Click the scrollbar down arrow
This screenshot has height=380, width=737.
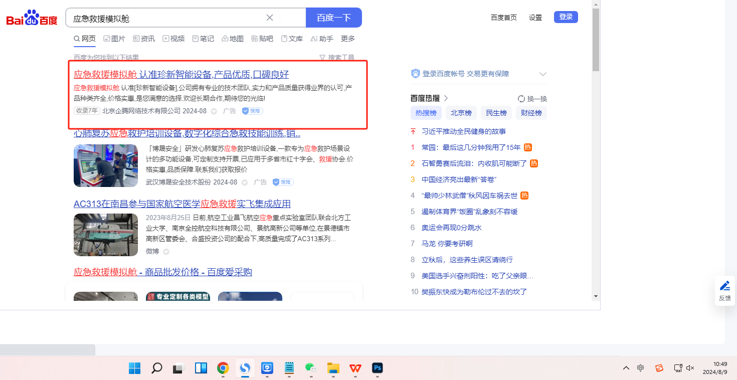pos(596,296)
